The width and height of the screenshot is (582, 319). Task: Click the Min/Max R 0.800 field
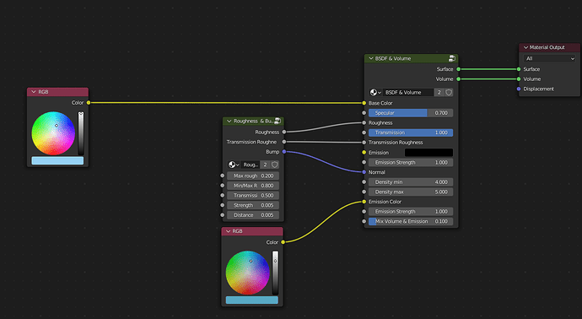253,186
